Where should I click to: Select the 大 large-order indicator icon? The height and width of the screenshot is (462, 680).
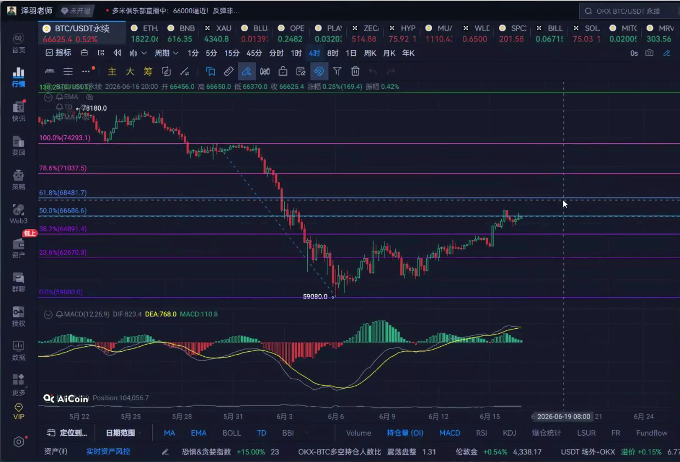130,71
